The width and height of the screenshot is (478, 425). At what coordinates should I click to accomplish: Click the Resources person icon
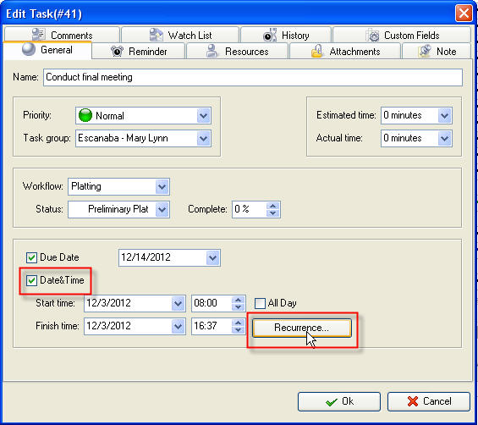click(x=212, y=51)
